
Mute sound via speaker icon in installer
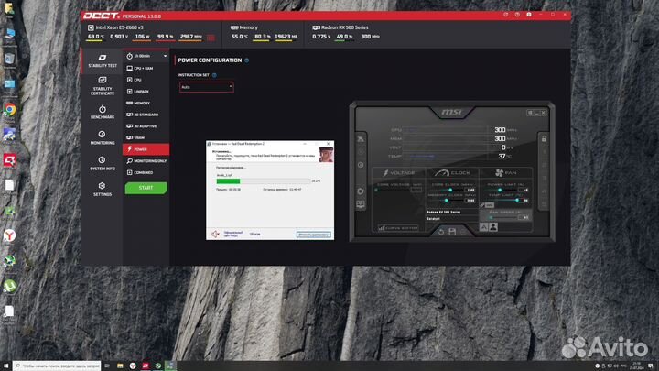pos(216,234)
